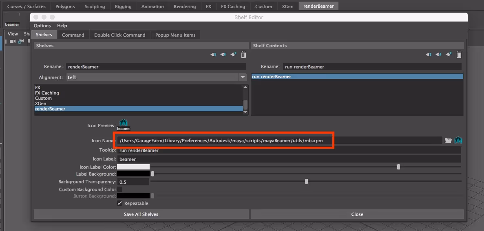Open the Label Background black swatch

[x=133, y=174]
